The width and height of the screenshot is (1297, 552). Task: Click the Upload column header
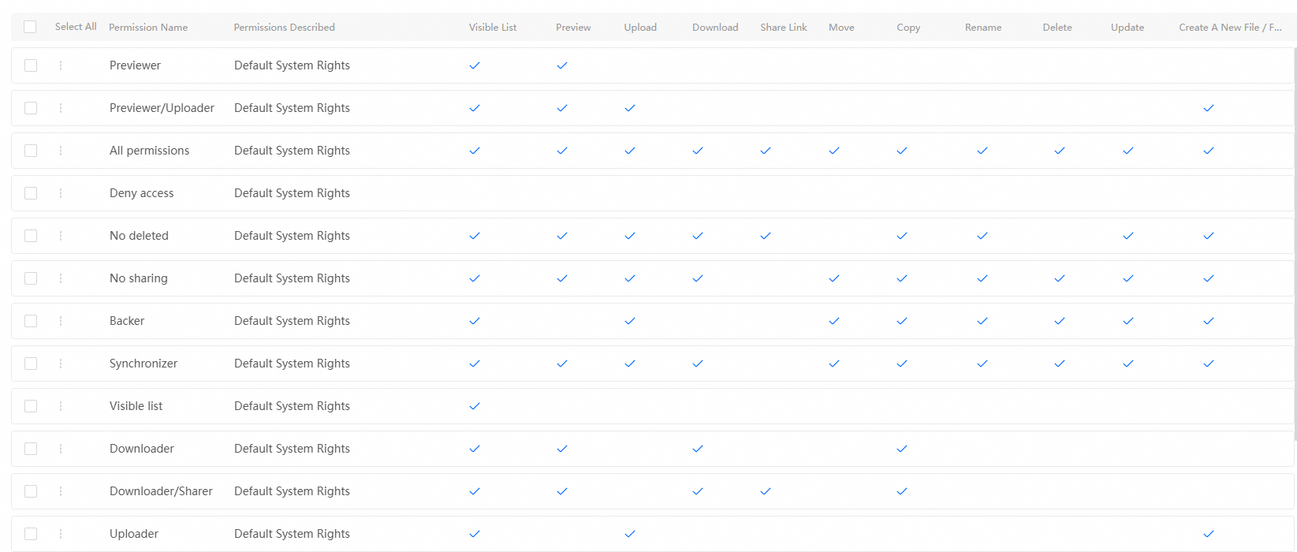(x=640, y=28)
